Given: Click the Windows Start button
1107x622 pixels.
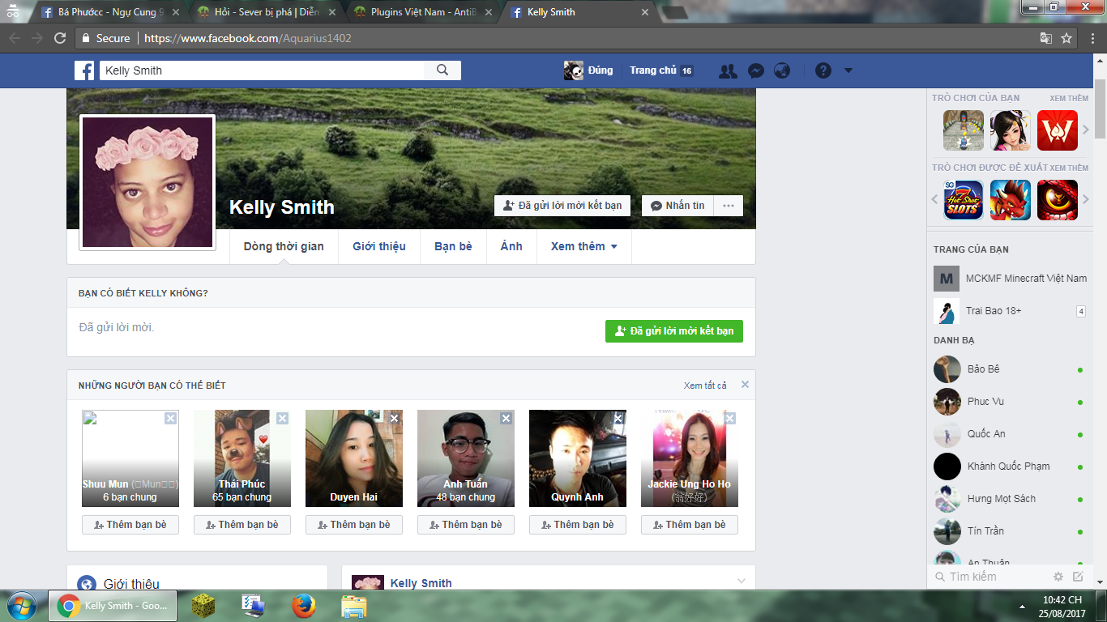Looking at the screenshot, I should pos(22,606).
